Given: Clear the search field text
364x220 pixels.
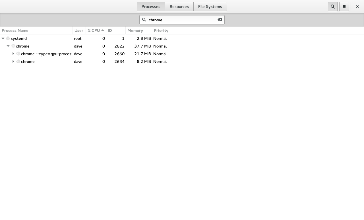Looking at the screenshot, I should (220, 20).
